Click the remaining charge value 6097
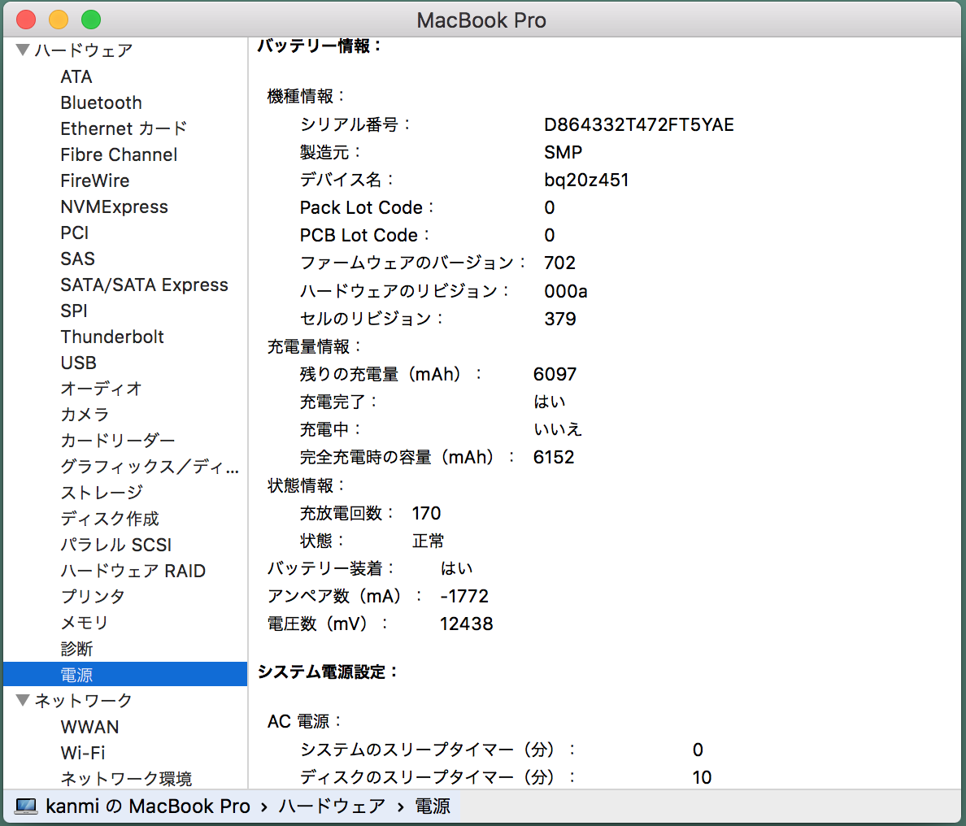The width and height of the screenshot is (966, 826). (555, 374)
